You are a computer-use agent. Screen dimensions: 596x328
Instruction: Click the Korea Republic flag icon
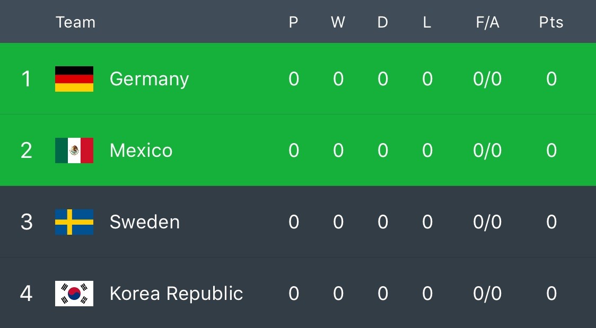(74, 294)
